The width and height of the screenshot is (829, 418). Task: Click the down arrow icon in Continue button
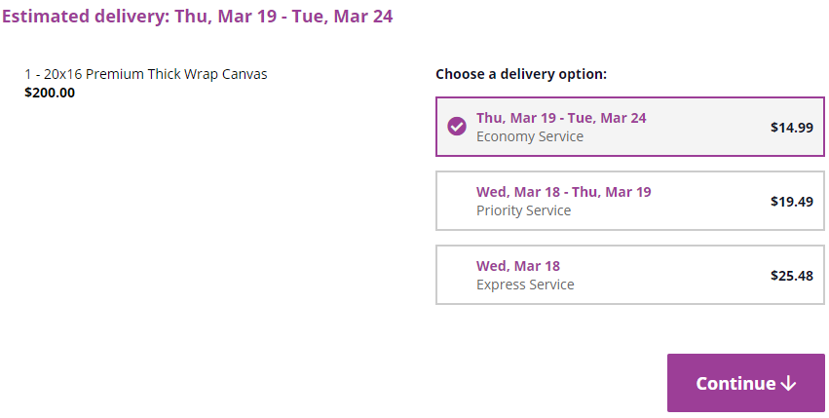click(x=788, y=383)
